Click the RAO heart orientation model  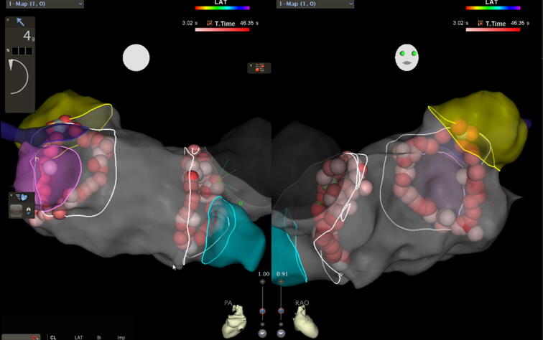[307, 324]
